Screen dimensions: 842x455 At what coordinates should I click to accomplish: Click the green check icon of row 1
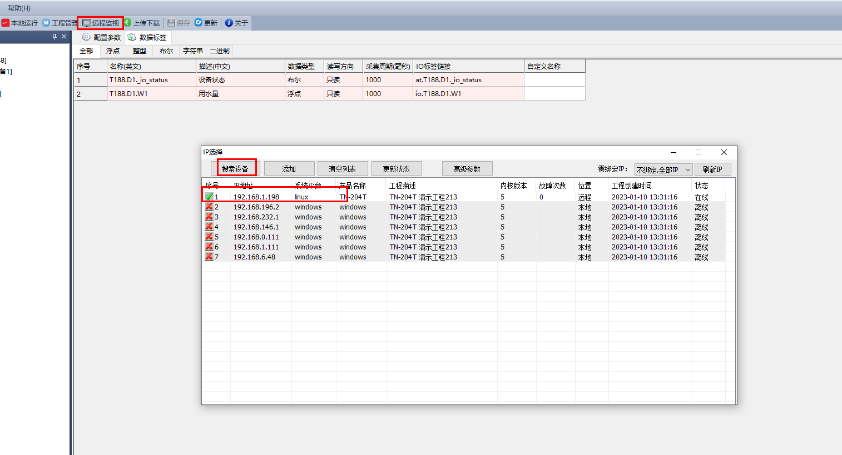pyautogui.click(x=209, y=197)
